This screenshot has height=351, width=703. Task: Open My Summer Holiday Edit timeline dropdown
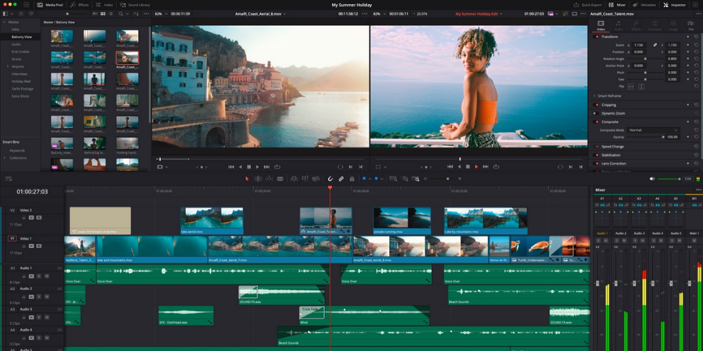pyautogui.click(x=478, y=14)
